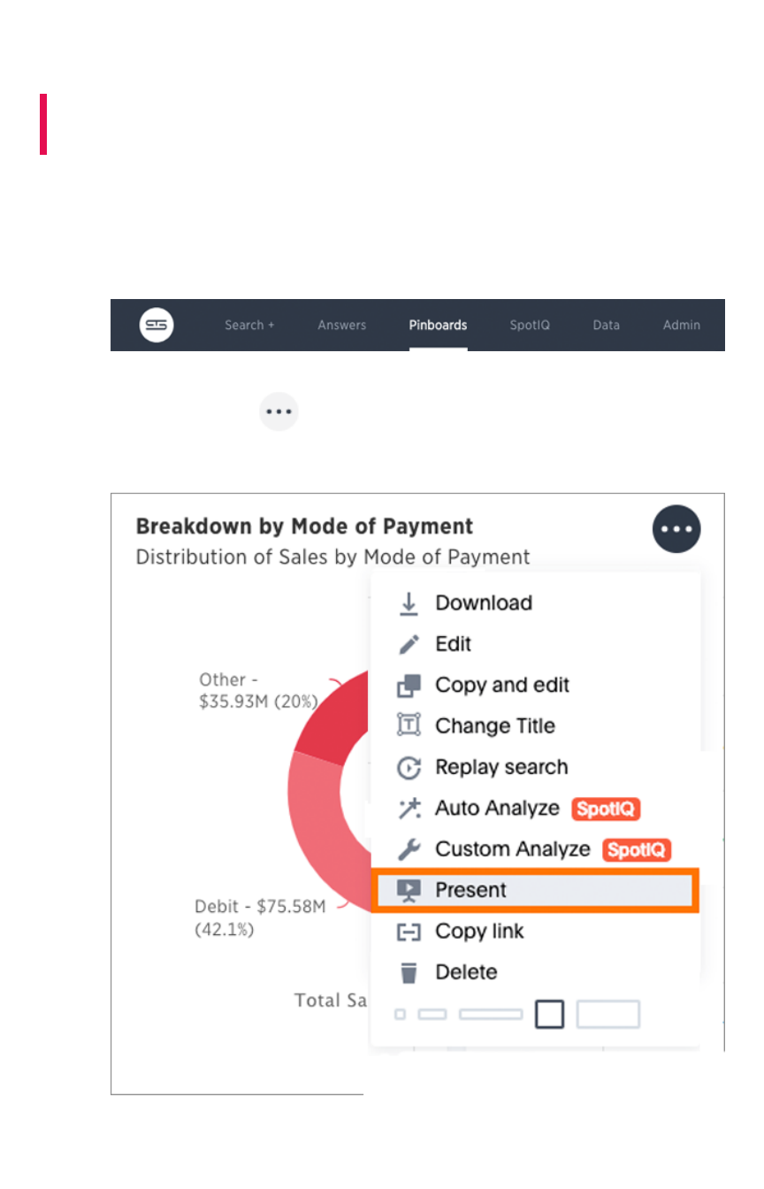Screen dimensions: 764x1189
Task: Click the Download arrow icon
Action: (409, 603)
